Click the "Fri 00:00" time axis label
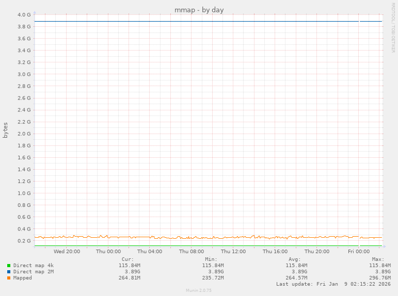The width and height of the screenshot is (398, 296). tap(358, 252)
